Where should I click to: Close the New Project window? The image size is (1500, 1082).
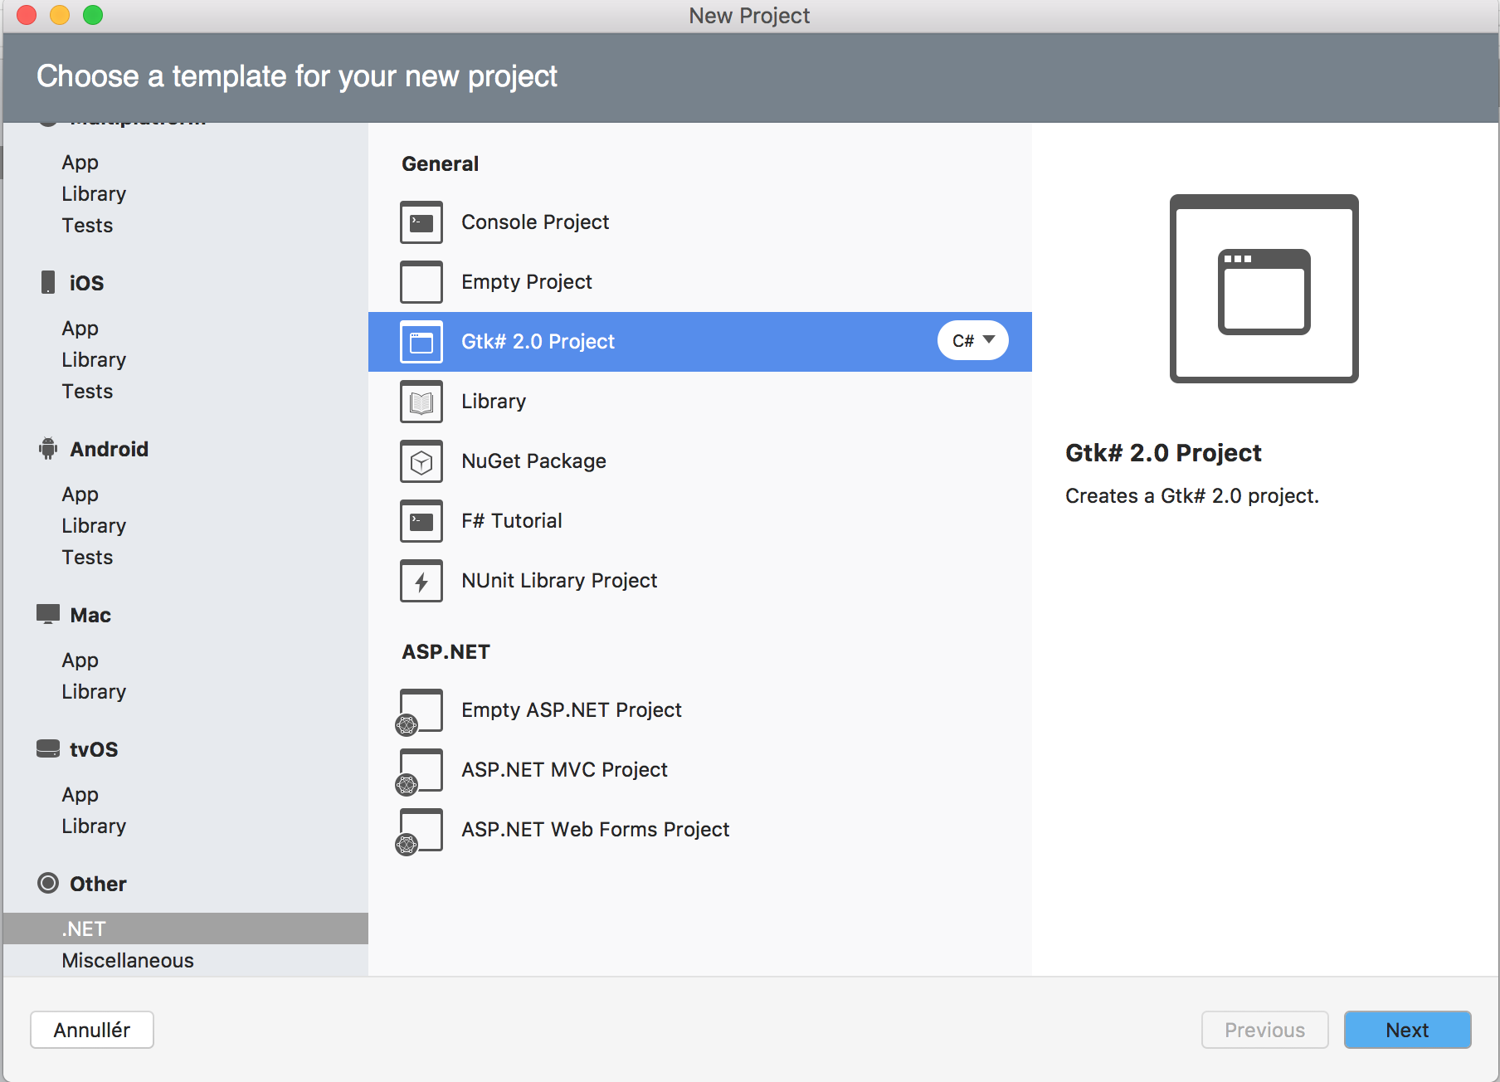(27, 15)
